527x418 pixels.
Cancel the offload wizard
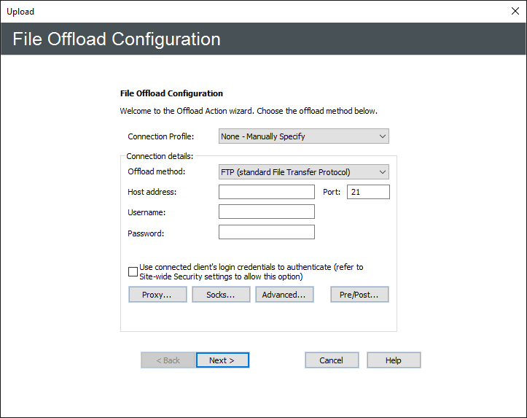332,360
